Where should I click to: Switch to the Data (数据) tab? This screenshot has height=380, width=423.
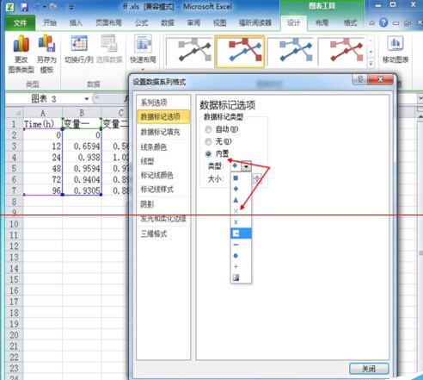point(168,22)
